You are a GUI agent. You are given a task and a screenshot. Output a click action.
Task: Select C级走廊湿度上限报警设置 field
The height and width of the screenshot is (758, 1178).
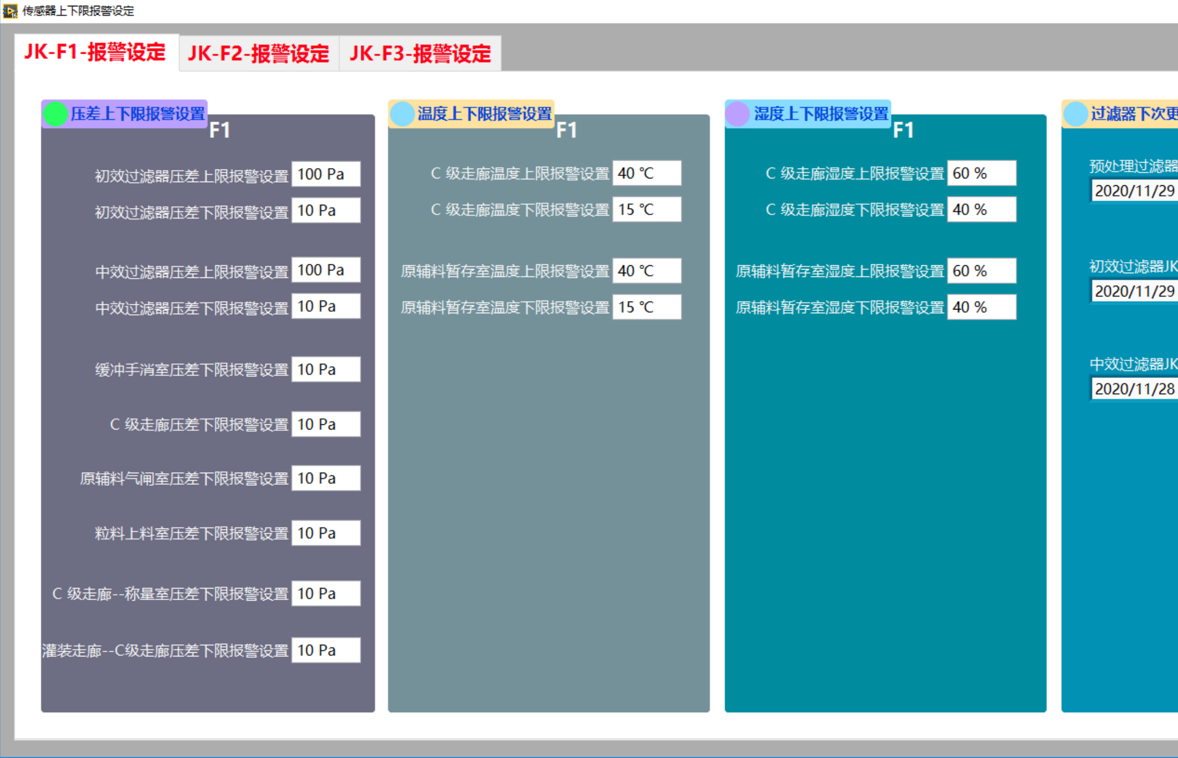point(982,173)
